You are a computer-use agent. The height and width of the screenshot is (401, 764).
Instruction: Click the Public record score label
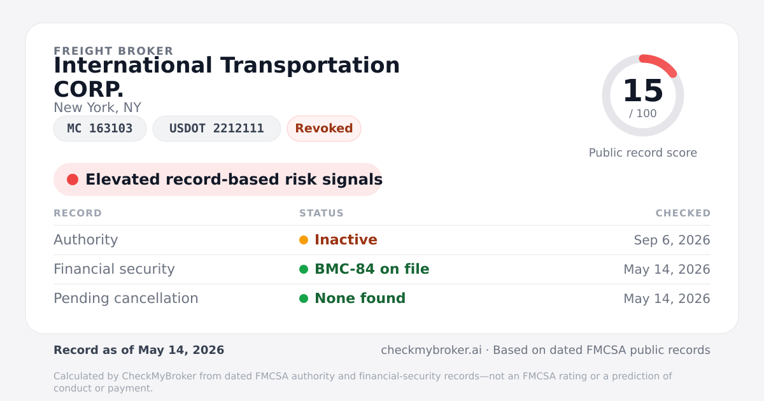coord(643,153)
